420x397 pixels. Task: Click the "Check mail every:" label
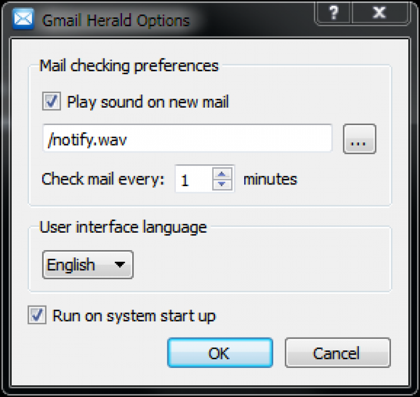tap(104, 179)
